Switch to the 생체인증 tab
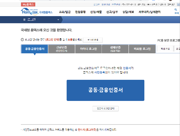Image resolution: width=180 pixels, height=136 pixels. click(115, 49)
